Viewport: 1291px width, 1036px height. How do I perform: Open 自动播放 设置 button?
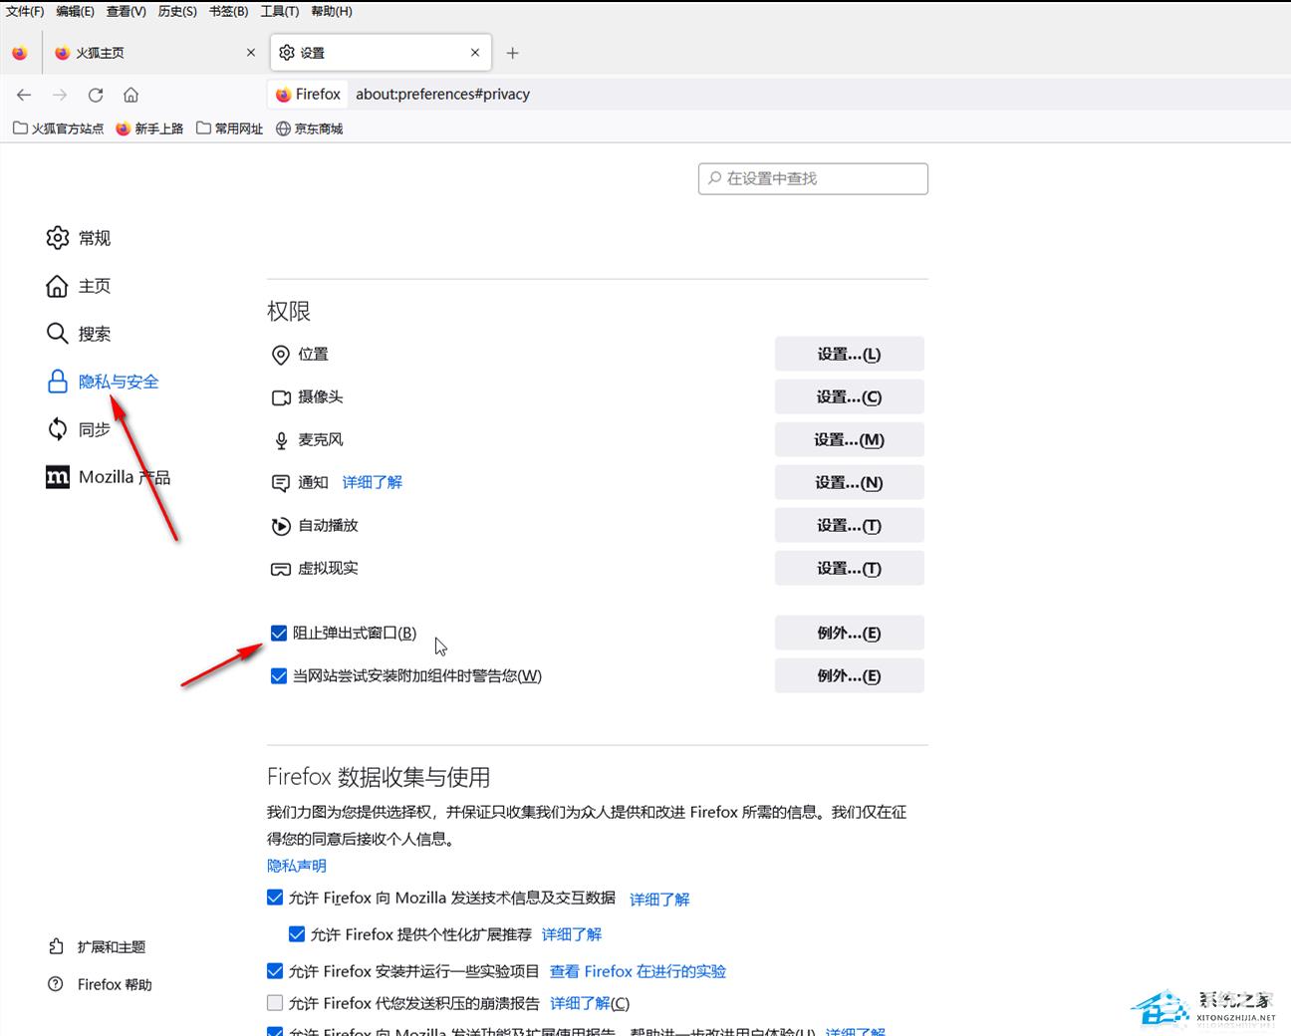pyautogui.click(x=850, y=525)
